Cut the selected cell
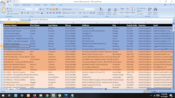 click(x=9, y=8)
